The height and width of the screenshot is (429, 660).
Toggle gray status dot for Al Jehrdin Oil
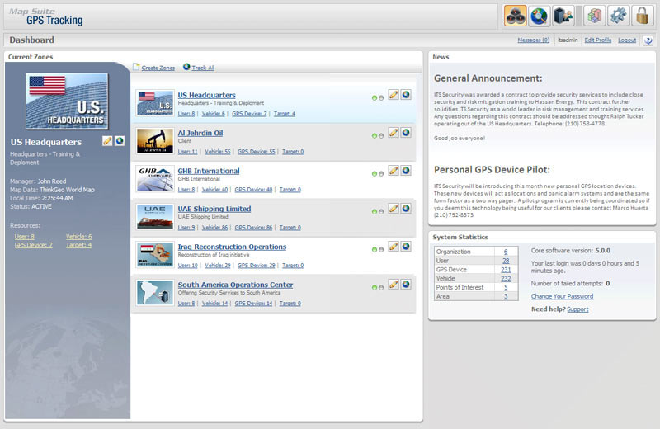[381, 135]
